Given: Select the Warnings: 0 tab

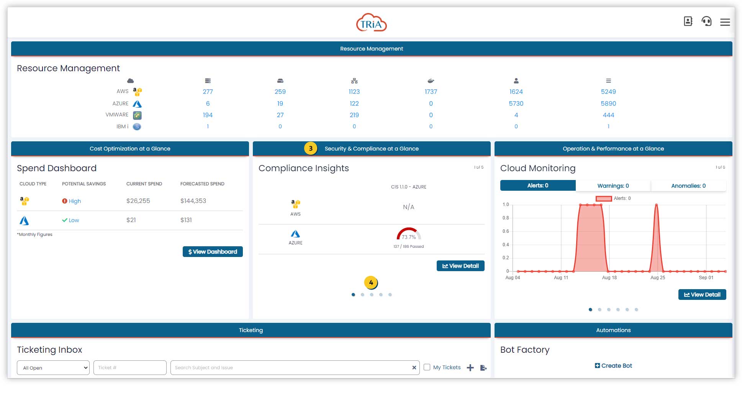Looking at the screenshot, I should pos(613,186).
